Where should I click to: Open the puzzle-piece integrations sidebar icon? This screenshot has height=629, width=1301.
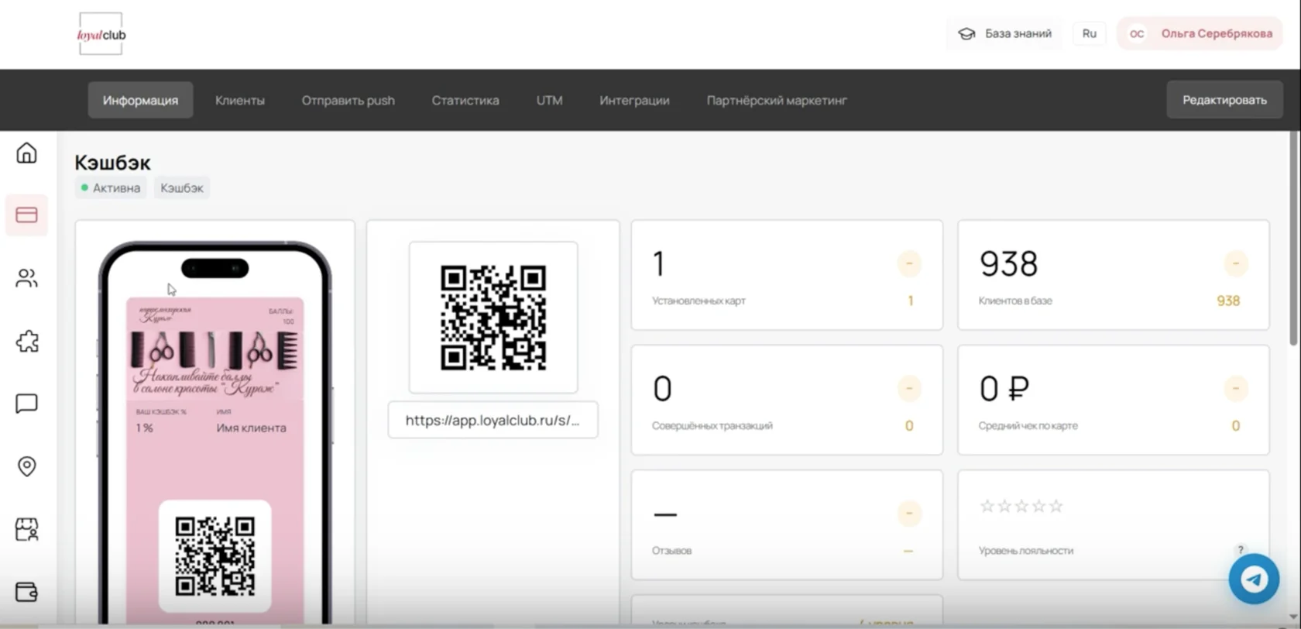[26, 341]
